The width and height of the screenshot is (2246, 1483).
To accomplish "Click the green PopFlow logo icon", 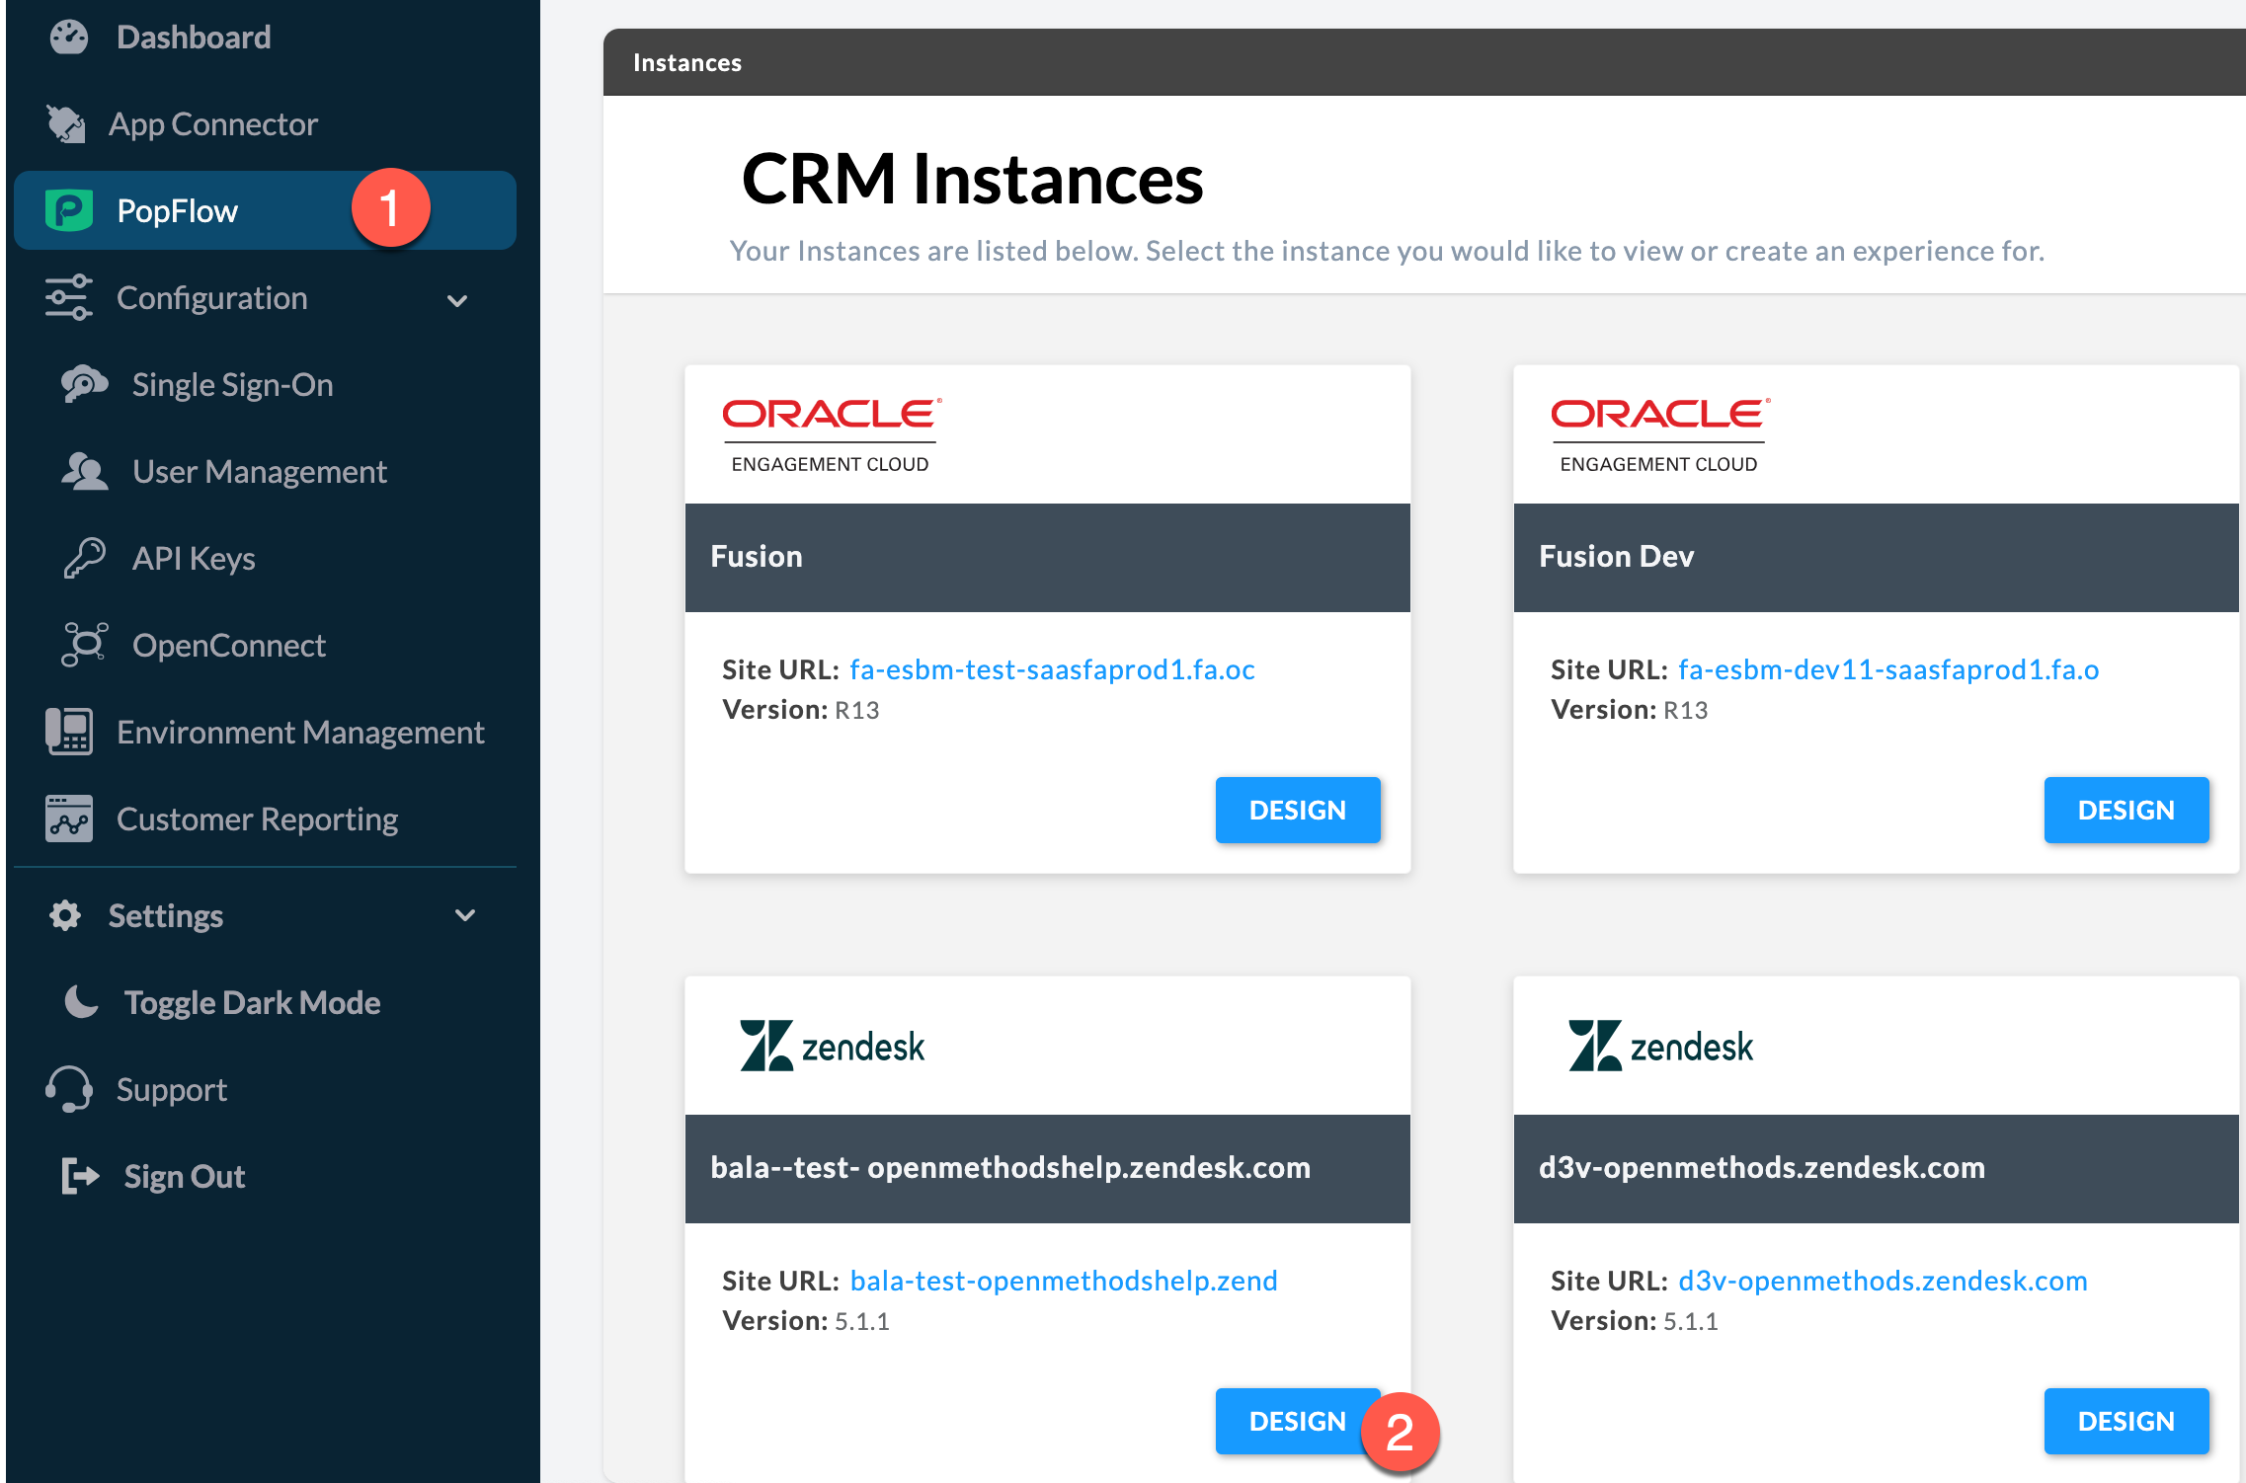I will (69, 210).
